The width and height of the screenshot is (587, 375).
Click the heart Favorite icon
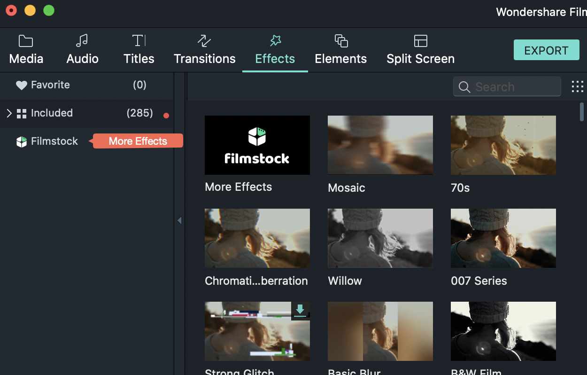coord(22,86)
